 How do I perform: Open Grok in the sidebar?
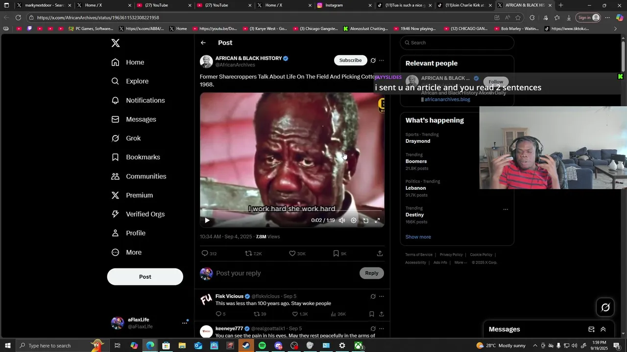(126, 138)
